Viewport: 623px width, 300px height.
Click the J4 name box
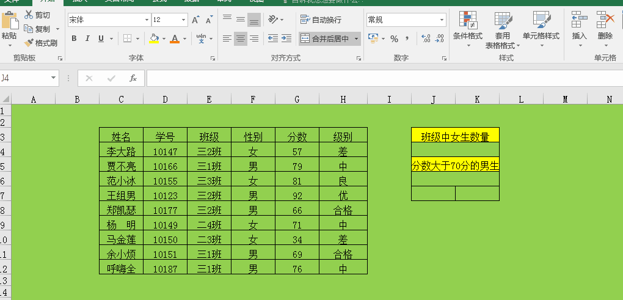24,78
